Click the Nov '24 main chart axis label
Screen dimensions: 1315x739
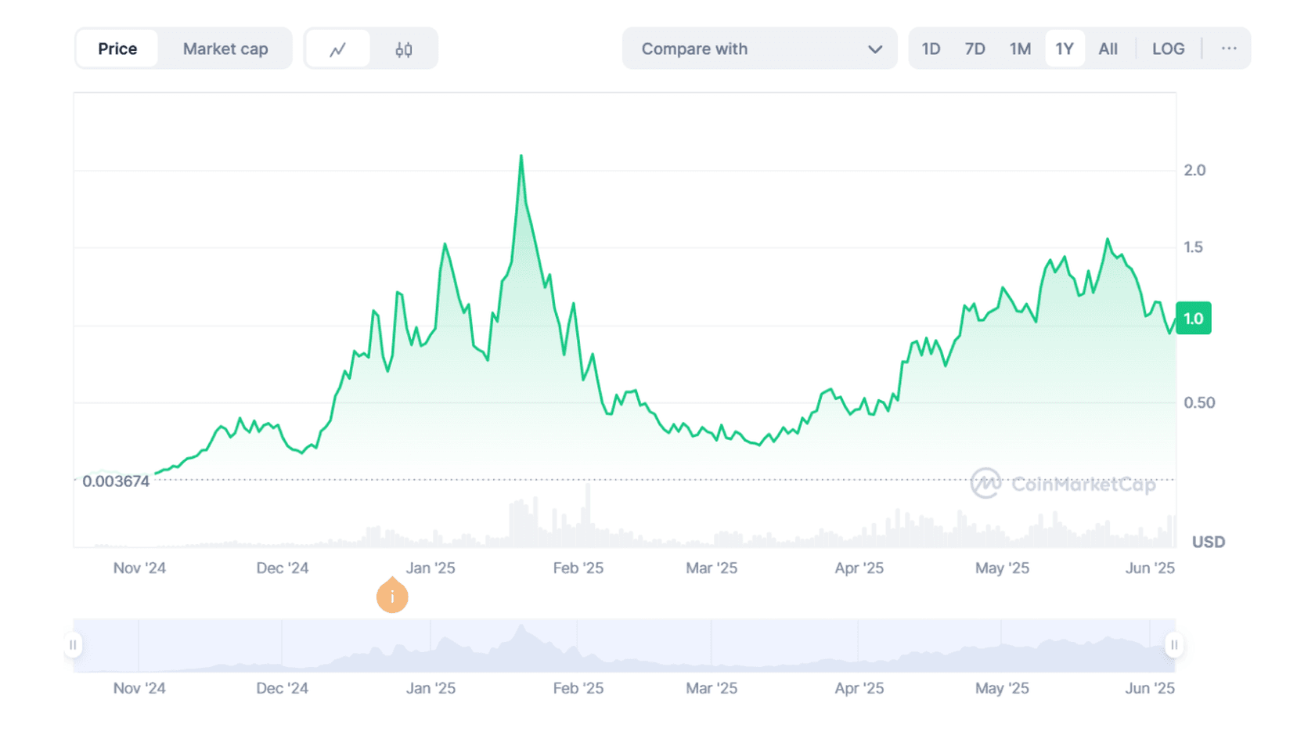(x=139, y=568)
